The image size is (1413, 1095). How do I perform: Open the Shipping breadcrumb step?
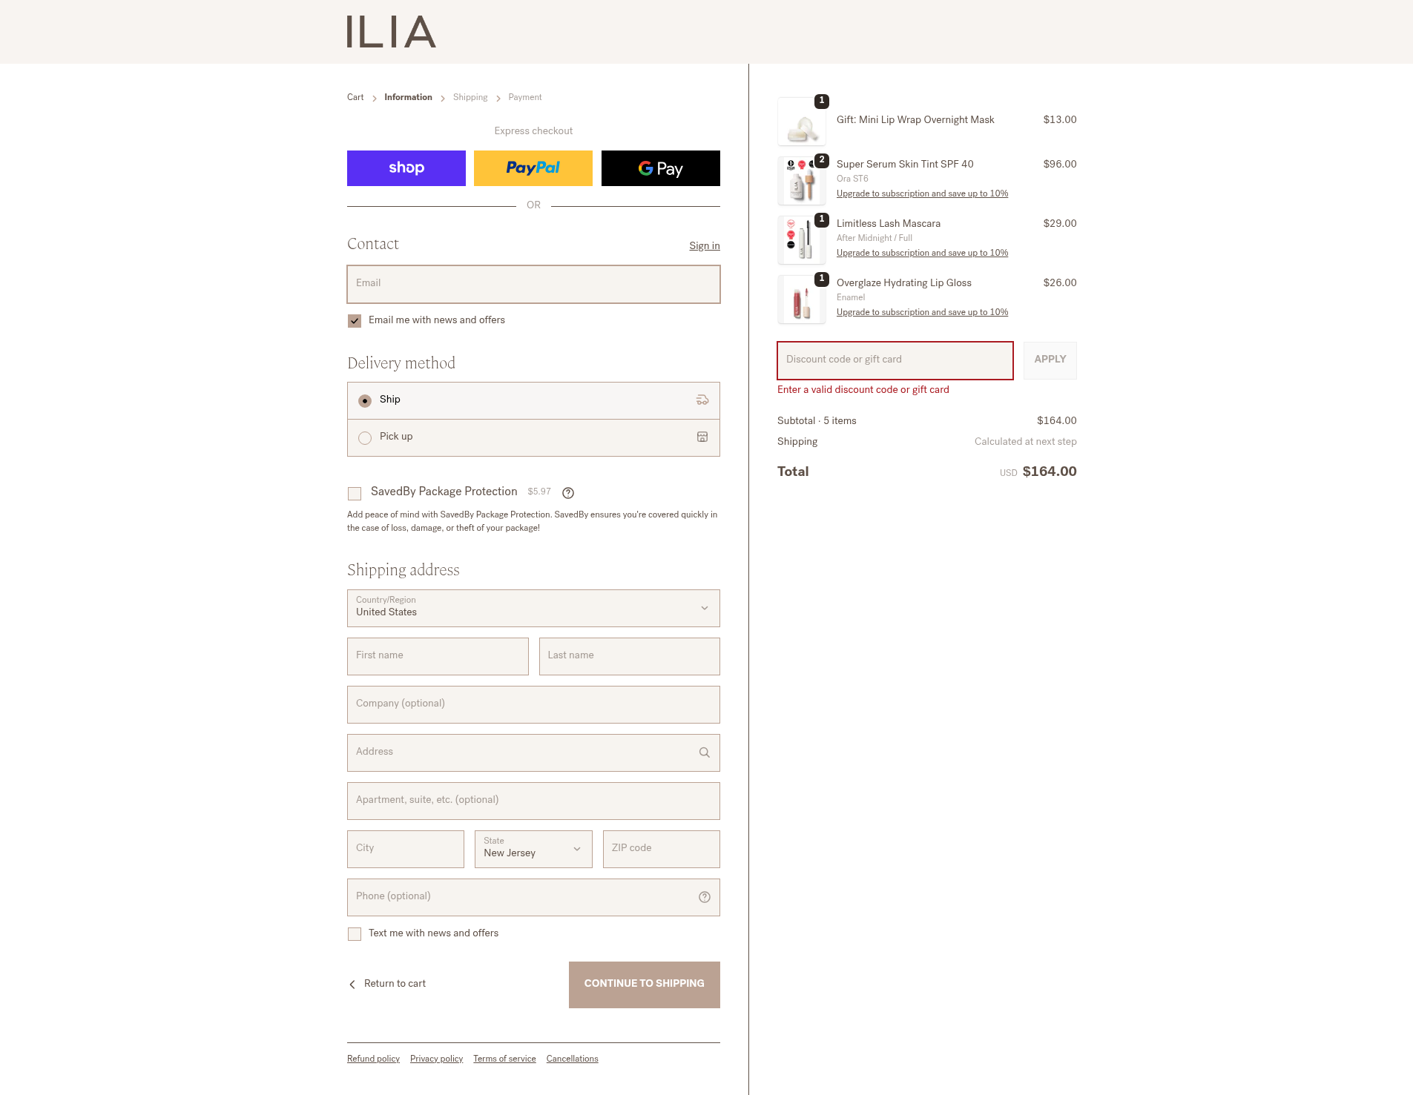click(x=470, y=97)
